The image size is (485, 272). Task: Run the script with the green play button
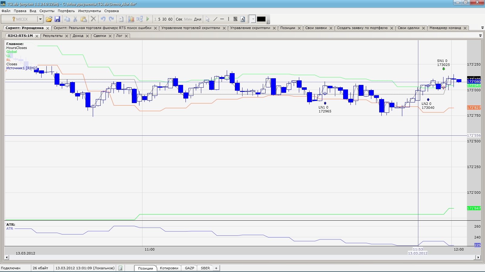click(148, 19)
